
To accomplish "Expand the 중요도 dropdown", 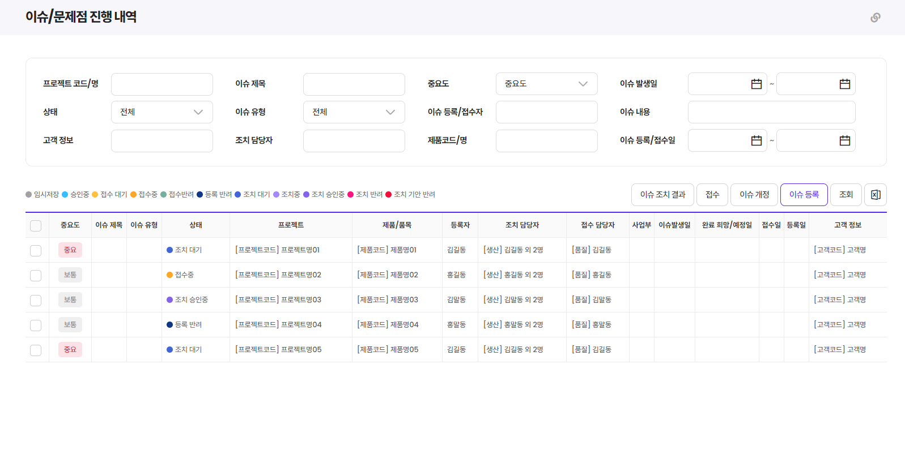I will coord(546,84).
